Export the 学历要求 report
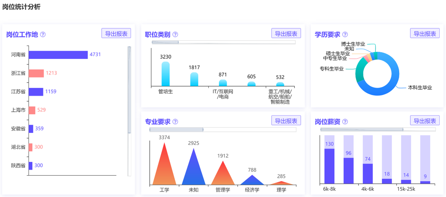The image size is (446, 197). click(425, 33)
